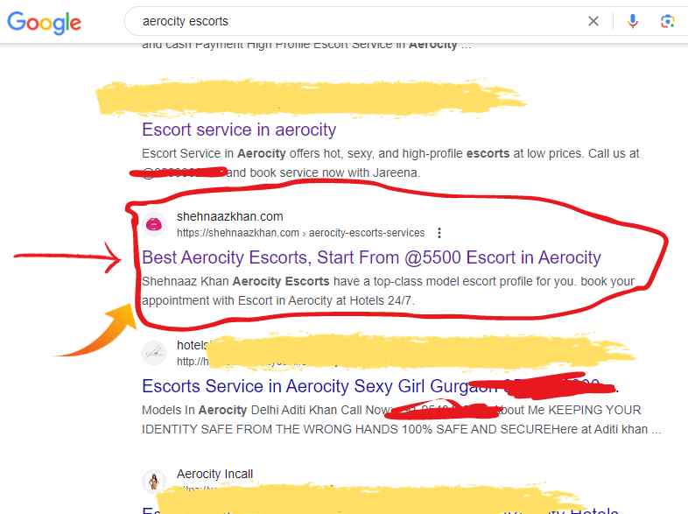This screenshot has height=514, width=688.
Task: Open the 'Escort service in aerocity' result
Action: coord(238,130)
